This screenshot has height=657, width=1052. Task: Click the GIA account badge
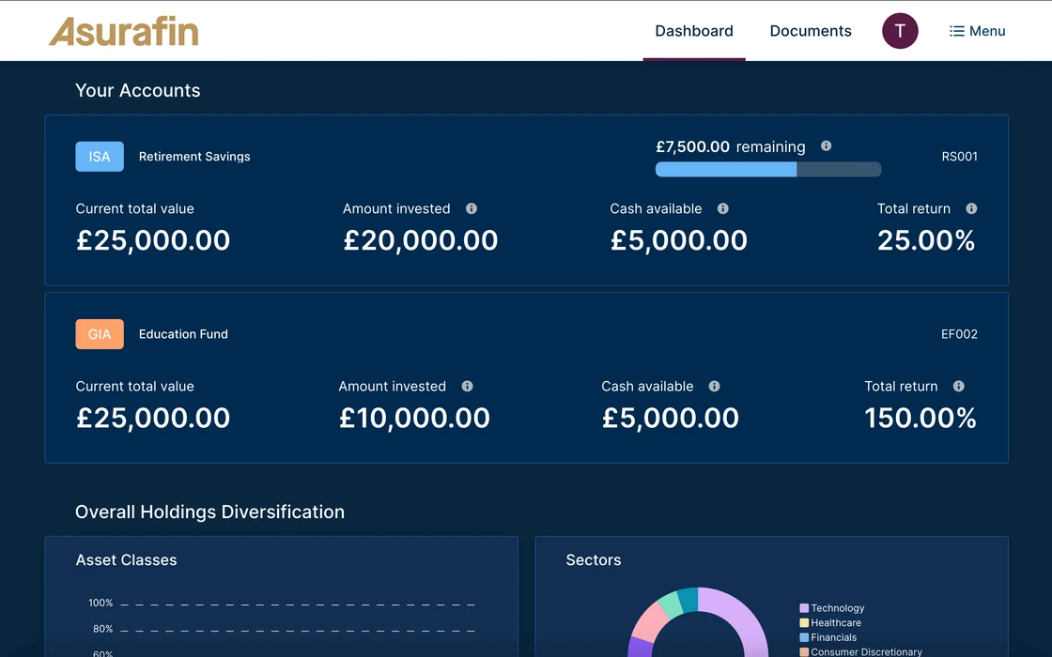tap(100, 334)
